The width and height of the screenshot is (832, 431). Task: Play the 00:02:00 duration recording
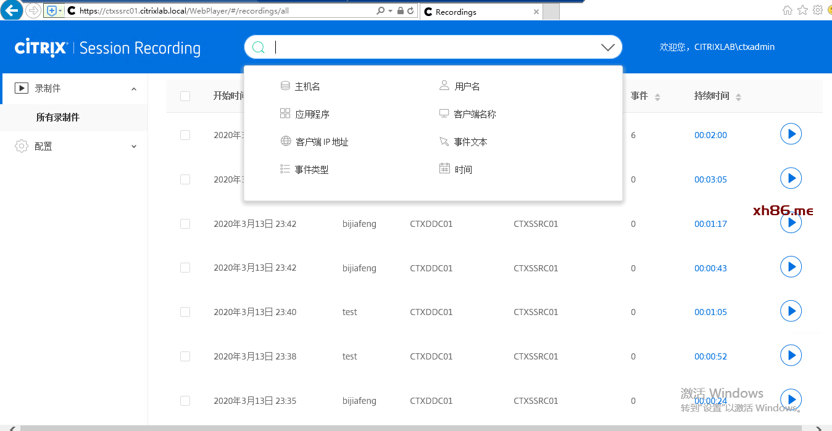point(791,134)
